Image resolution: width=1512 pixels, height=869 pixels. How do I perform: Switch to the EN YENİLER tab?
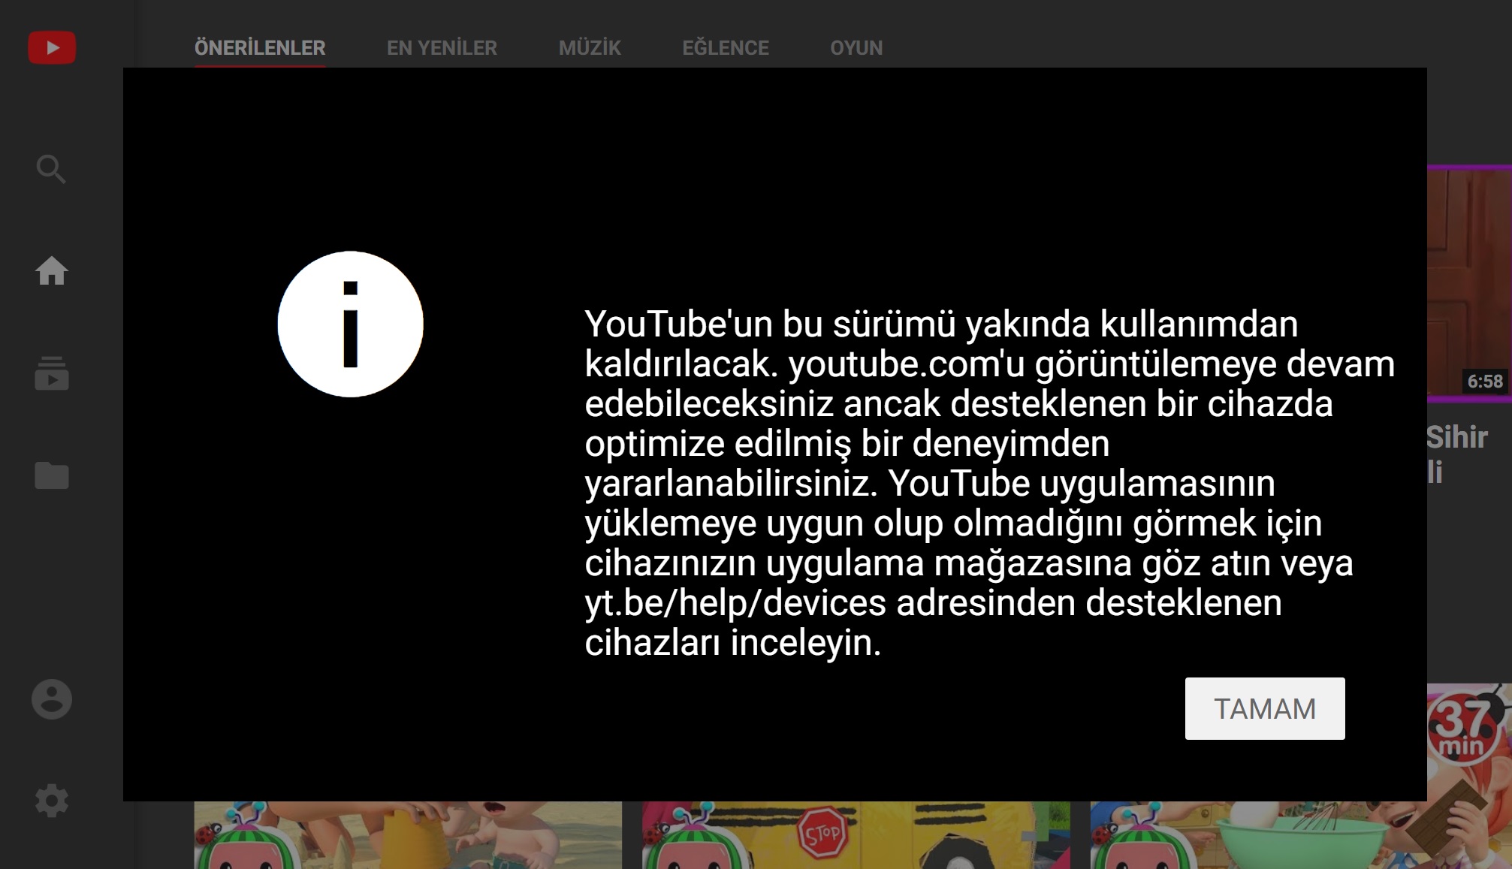[442, 48]
